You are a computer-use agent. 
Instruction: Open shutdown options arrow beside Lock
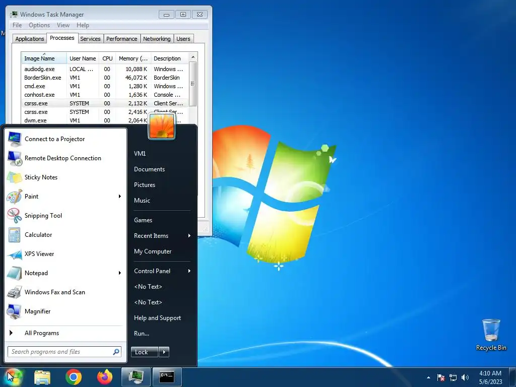(x=164, y=352)
